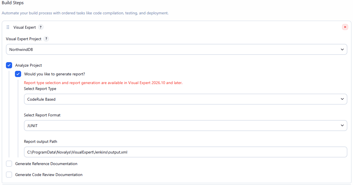The height and width of the screenshot is (185, 353).
Task: Click the Select Report Format label
Action: click(42, 115)
